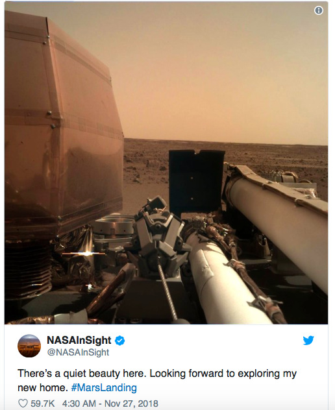Click the NASAInSight display name
The image size is (335, 410).
(x=79, y=340)
